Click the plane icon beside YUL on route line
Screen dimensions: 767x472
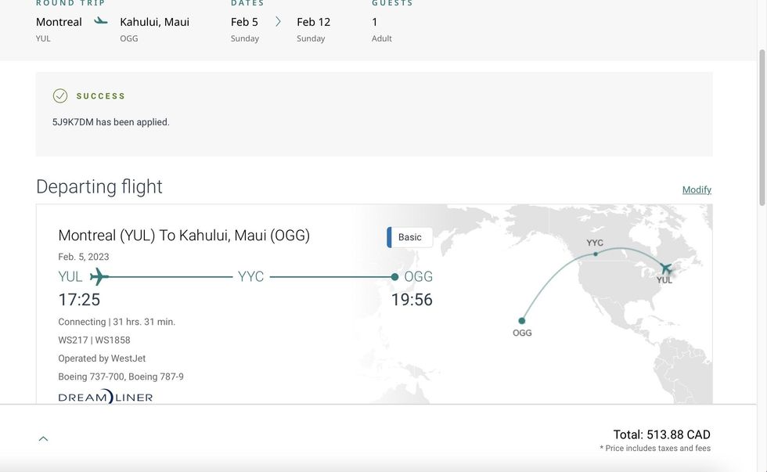[99, 276]
